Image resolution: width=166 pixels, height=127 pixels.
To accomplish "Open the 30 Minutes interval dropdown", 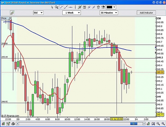I will (x=109, y=13).
